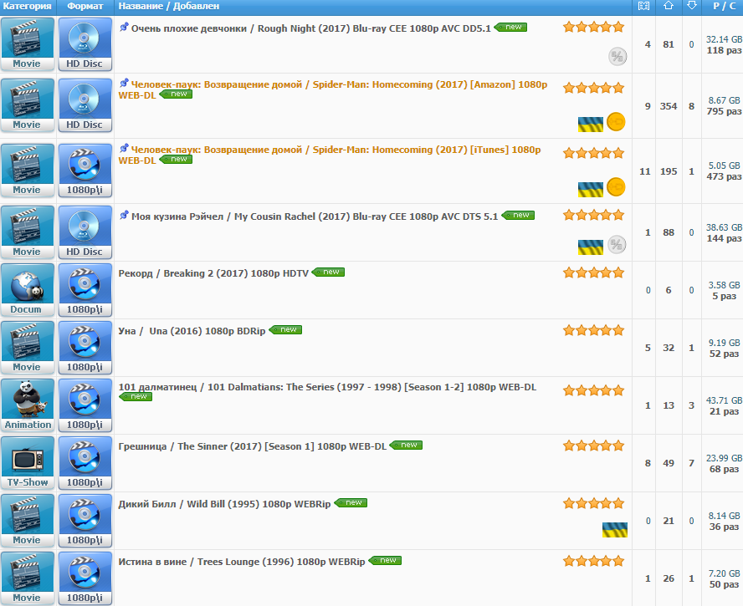Click size value 38.63 GB for My Cousin Rachel
Image resolution: width=743 pixels, height=606 pixels.
tap(725, 227)
